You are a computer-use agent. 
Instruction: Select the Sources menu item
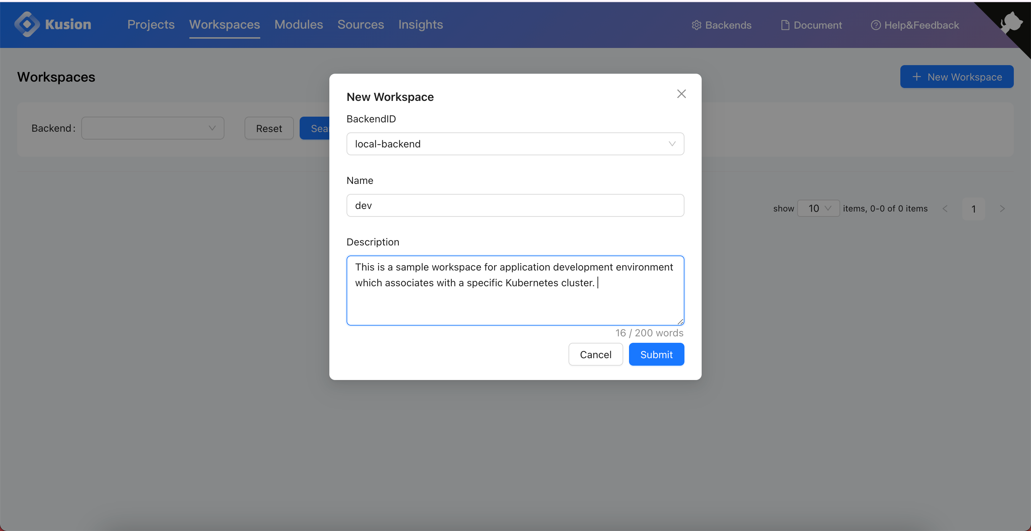point(360,24)
